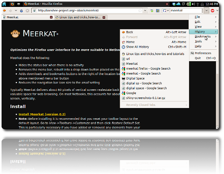
Task: Click the 12:46 PM clock
Action: pos(212,4)
